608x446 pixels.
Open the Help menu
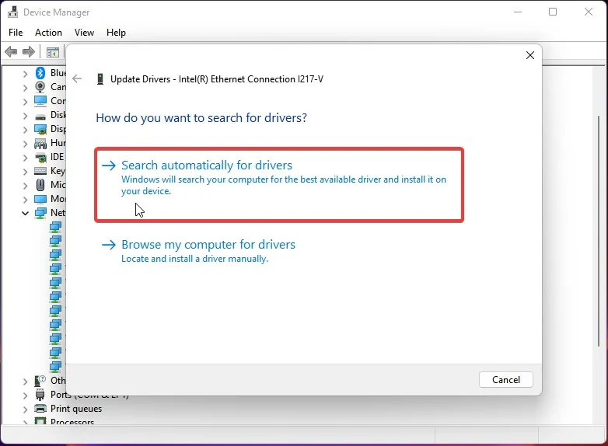point(116,33)
